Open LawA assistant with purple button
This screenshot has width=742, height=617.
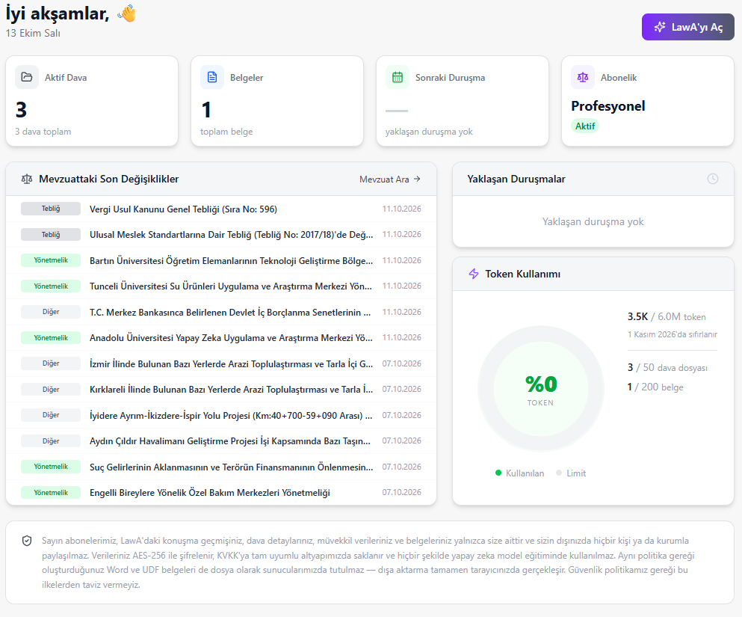pos(687,27)
